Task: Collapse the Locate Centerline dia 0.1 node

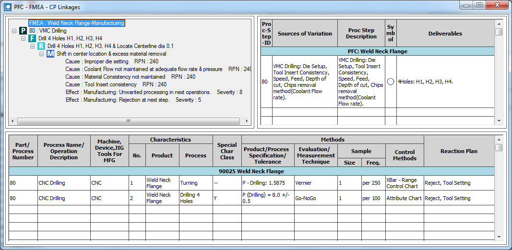Action: [33, 46]
